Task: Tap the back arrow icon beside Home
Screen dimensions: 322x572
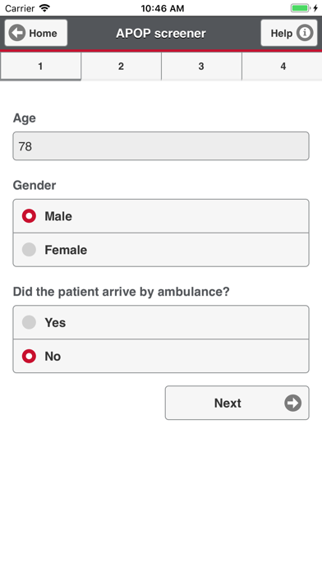Action: [17, 33]
